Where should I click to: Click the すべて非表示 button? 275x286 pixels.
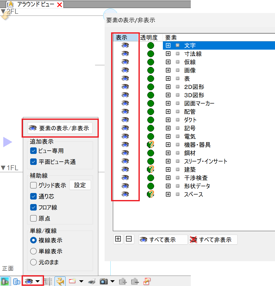pyautogui.click(x=213, y=240)
